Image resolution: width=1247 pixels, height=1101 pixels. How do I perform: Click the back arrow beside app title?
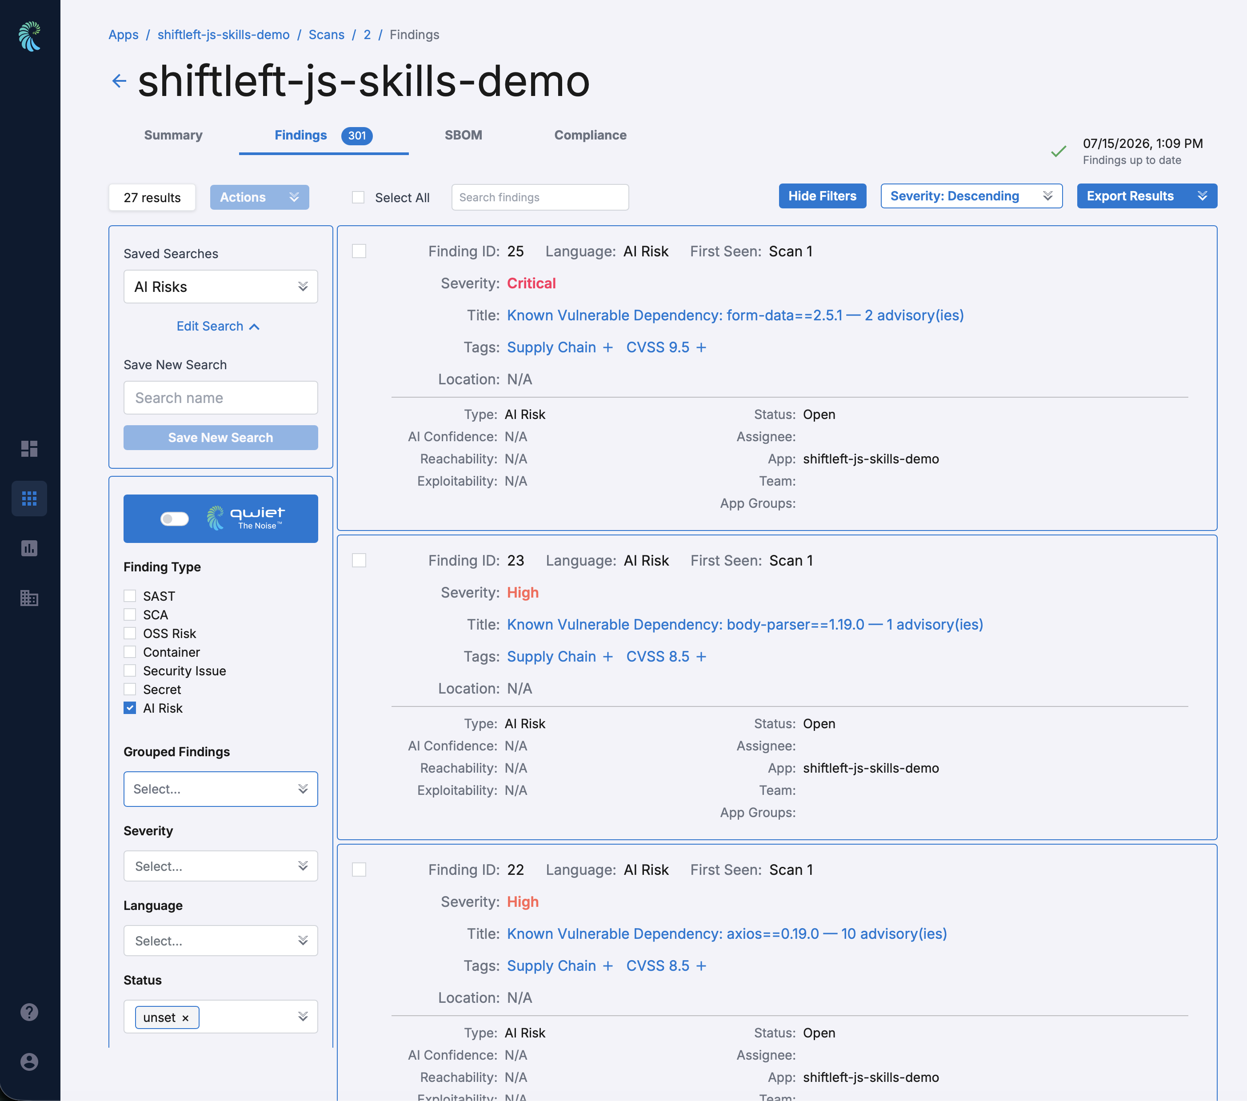click(119, 81)
